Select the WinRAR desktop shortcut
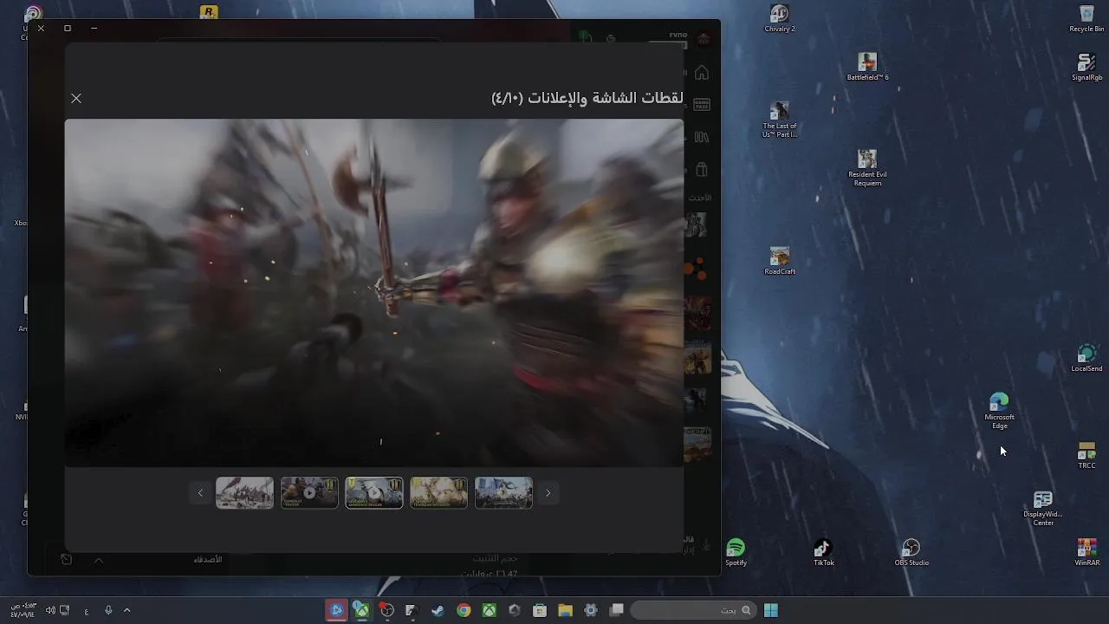1109x624 pixels. pos(1086,552)
